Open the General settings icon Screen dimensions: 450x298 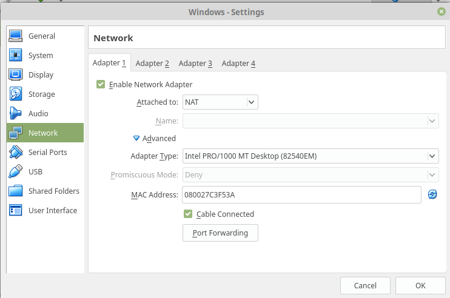(x=16, y=36)
